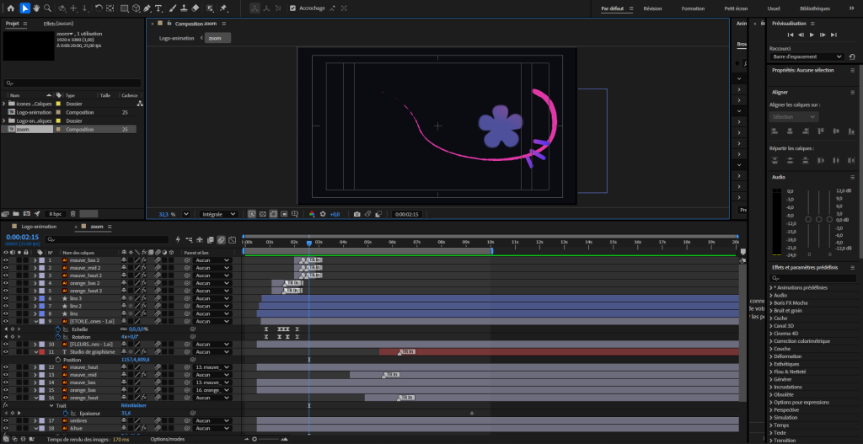Play the preview in Prévisualisation panel

[812, 35]
